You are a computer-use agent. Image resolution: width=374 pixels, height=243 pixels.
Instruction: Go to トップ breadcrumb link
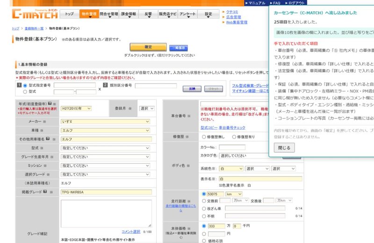click(15, 29)
